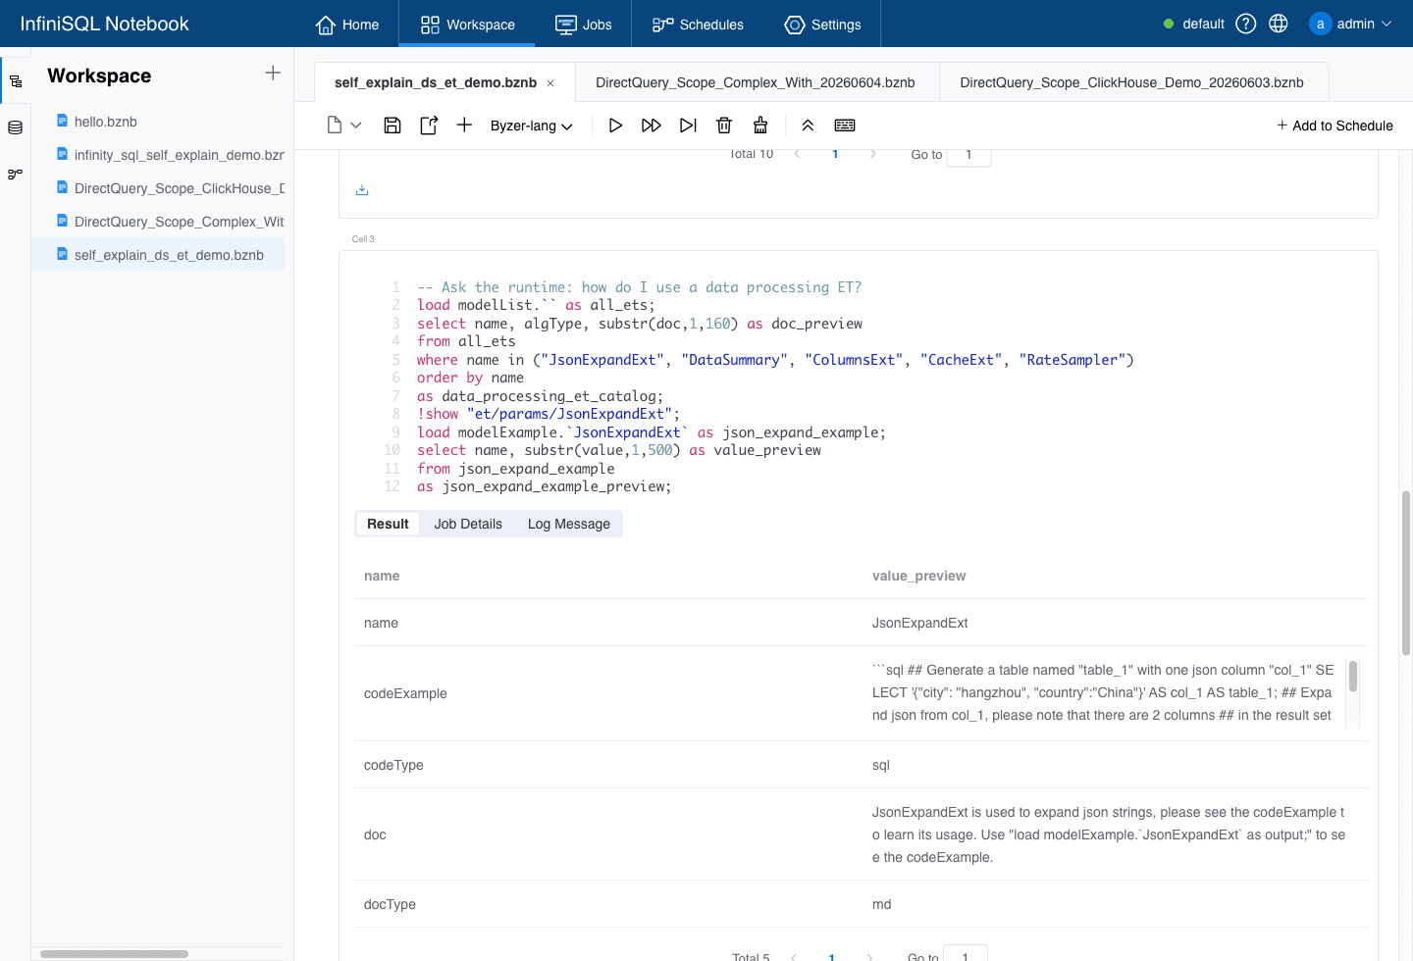
Task: Go to previous page in upper pagination
Action: [x=797, y=155]
